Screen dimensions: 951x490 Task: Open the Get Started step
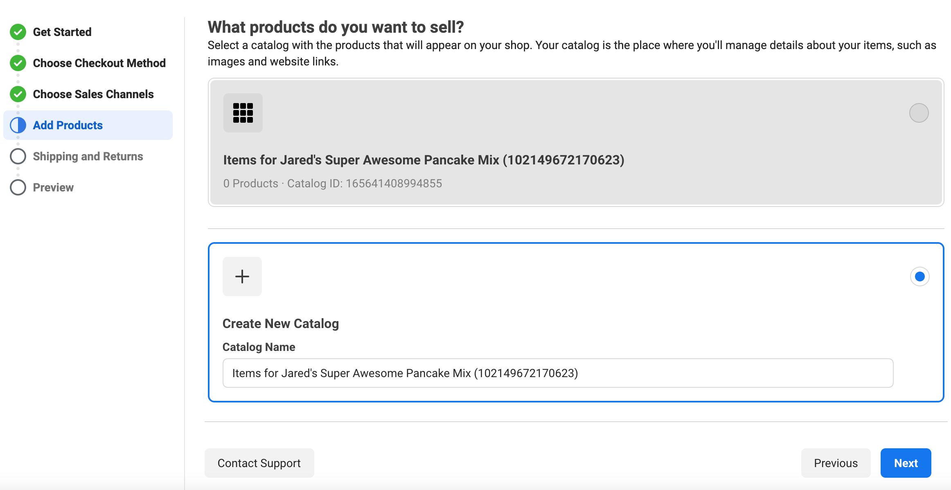(62, 32)
